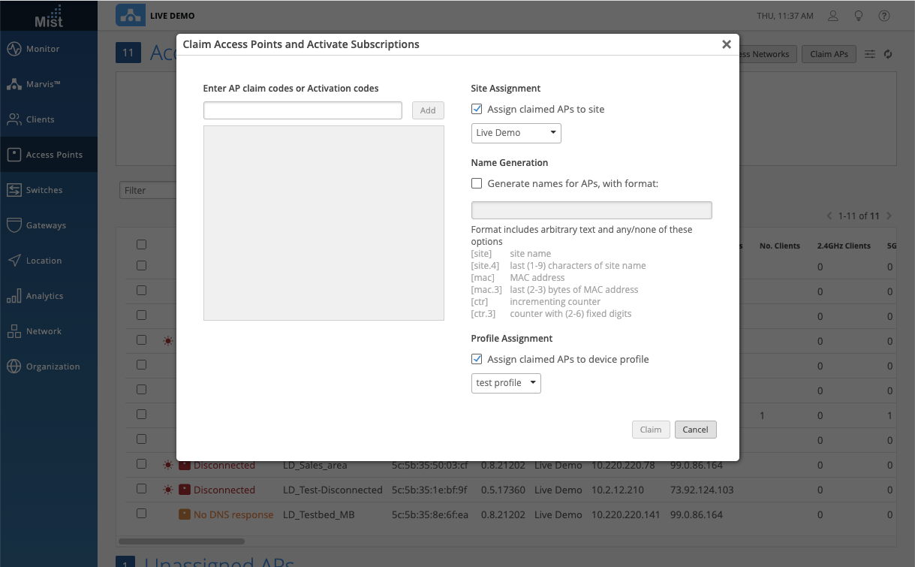Close the Claim Access Points dialog

coord(726,44)
